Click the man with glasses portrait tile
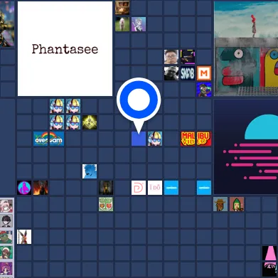This screenshot has height=278, width=278. click(x=171, y=57)
